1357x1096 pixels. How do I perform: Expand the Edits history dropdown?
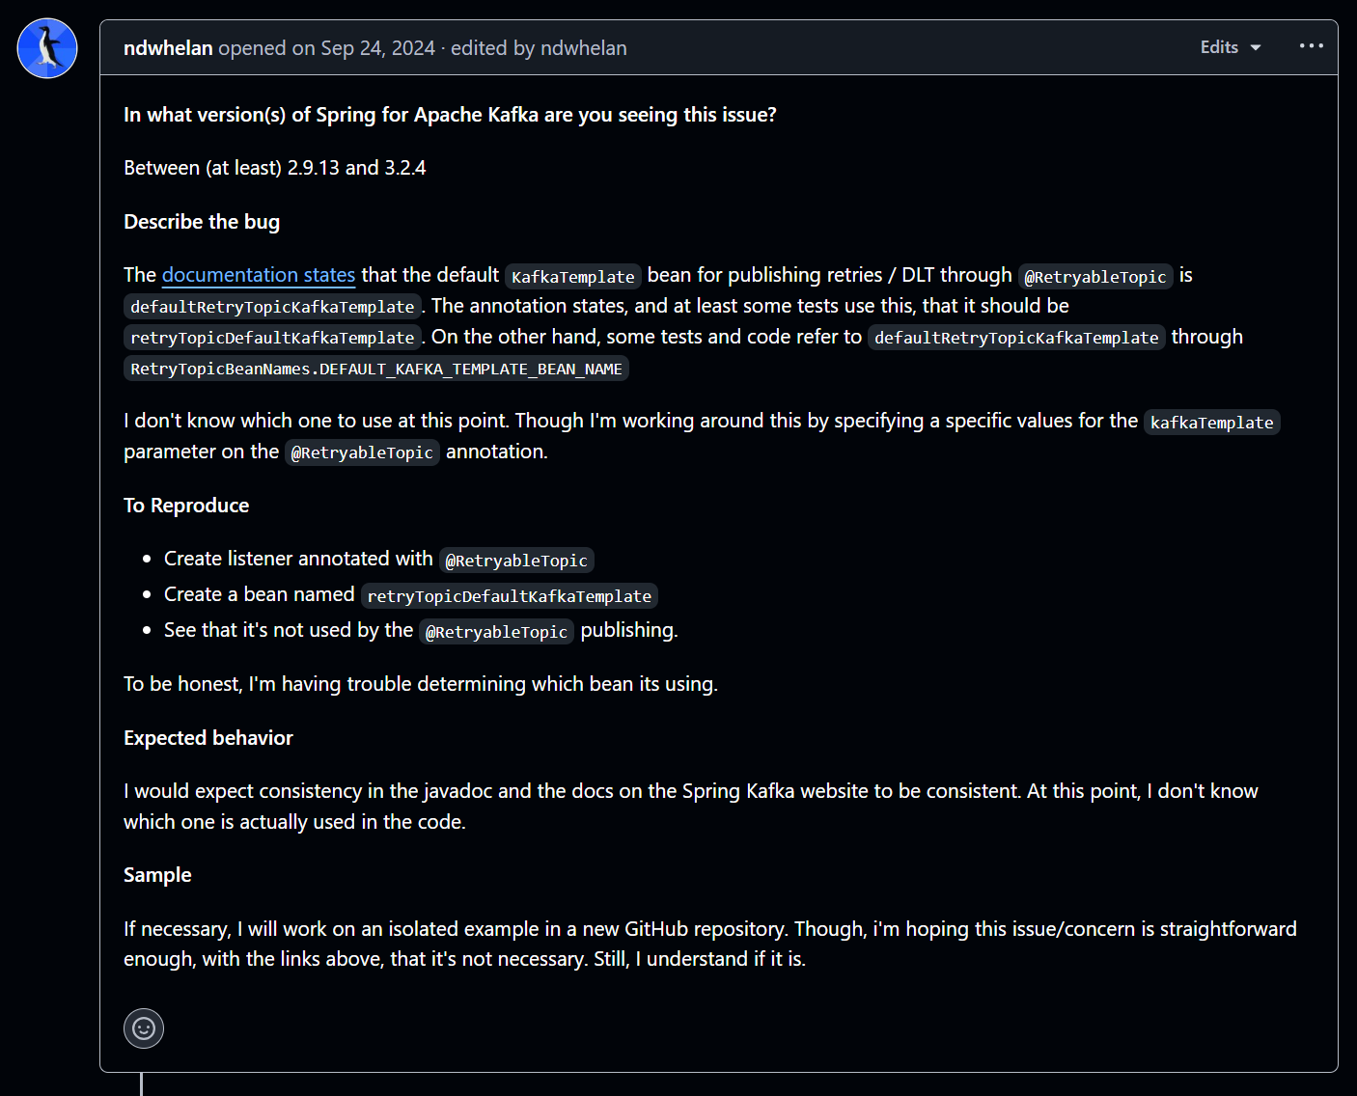[x=1231, y=47]
